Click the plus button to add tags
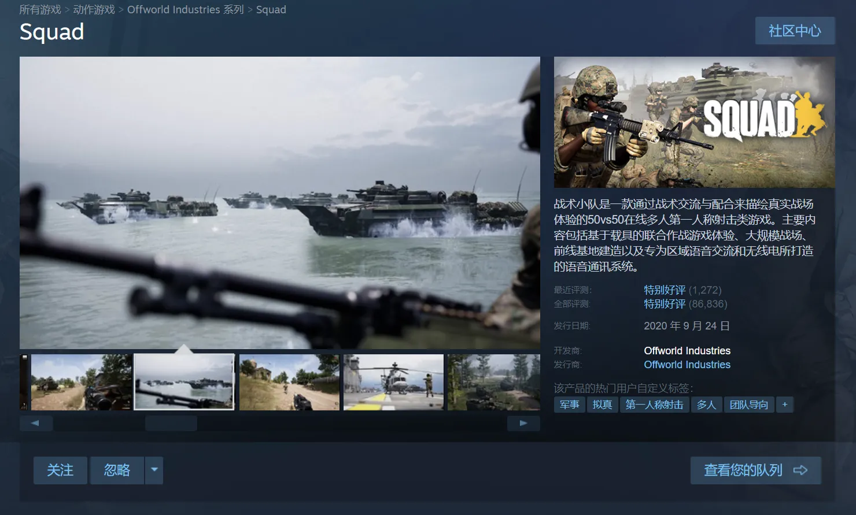Viewport: 856px width, 515px height. coord(785,405)
